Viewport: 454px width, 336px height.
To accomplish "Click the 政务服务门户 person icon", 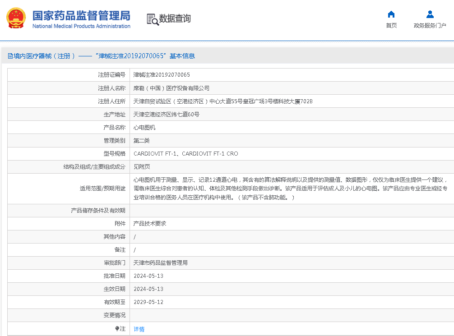I will coord(430,14).
